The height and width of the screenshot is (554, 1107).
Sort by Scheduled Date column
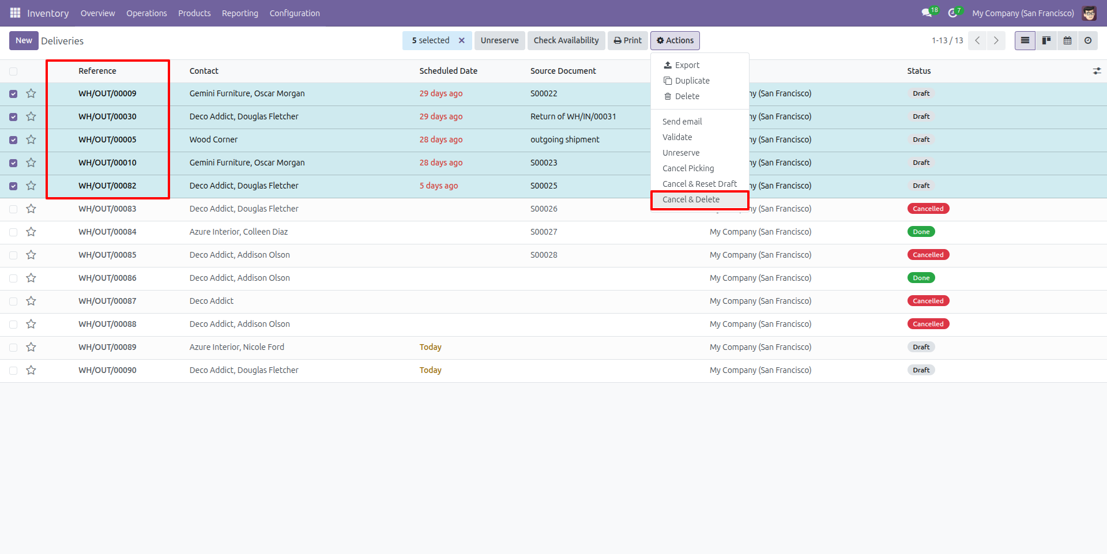click(x=448, y=71)
